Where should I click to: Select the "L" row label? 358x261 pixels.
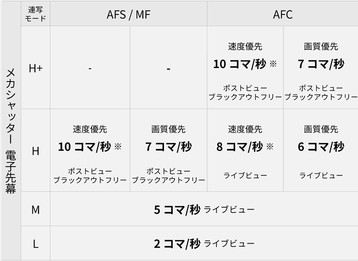(36, 244)
